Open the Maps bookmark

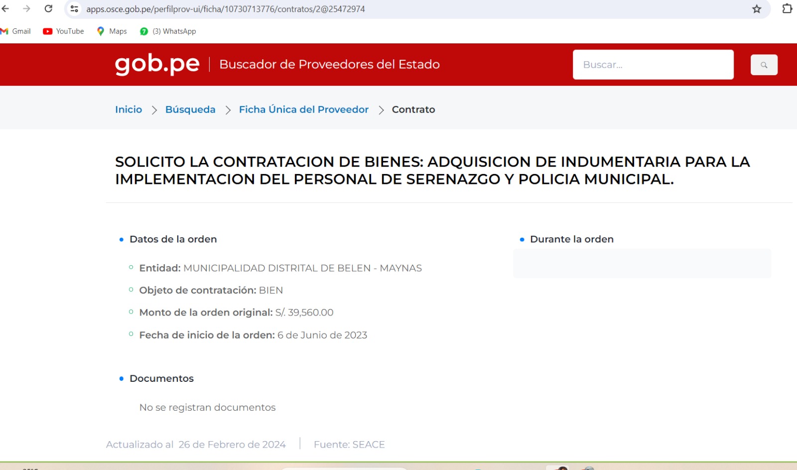point(112,31)
